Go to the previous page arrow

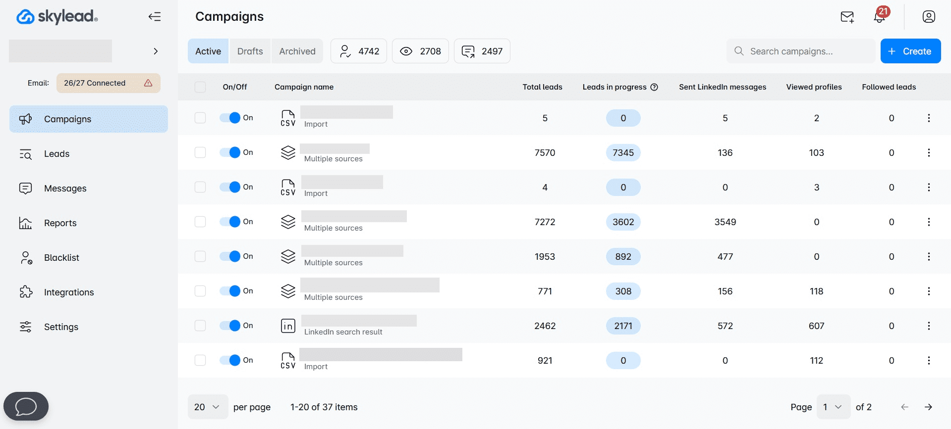pos(904,407)
